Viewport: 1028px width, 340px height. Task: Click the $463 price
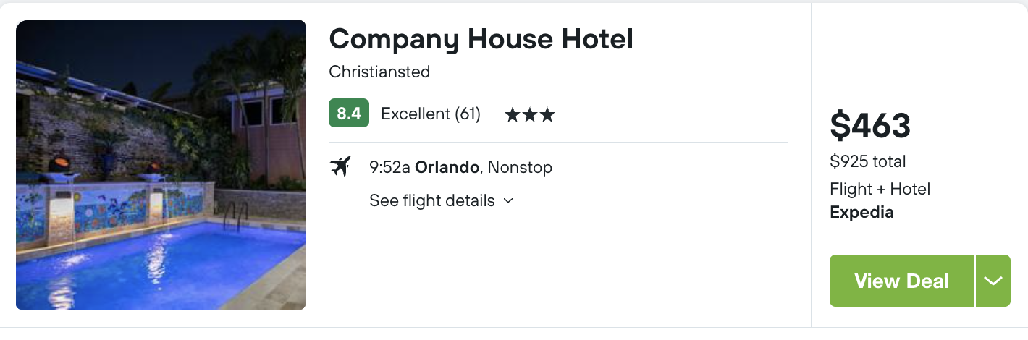click(x=870, y=127)
